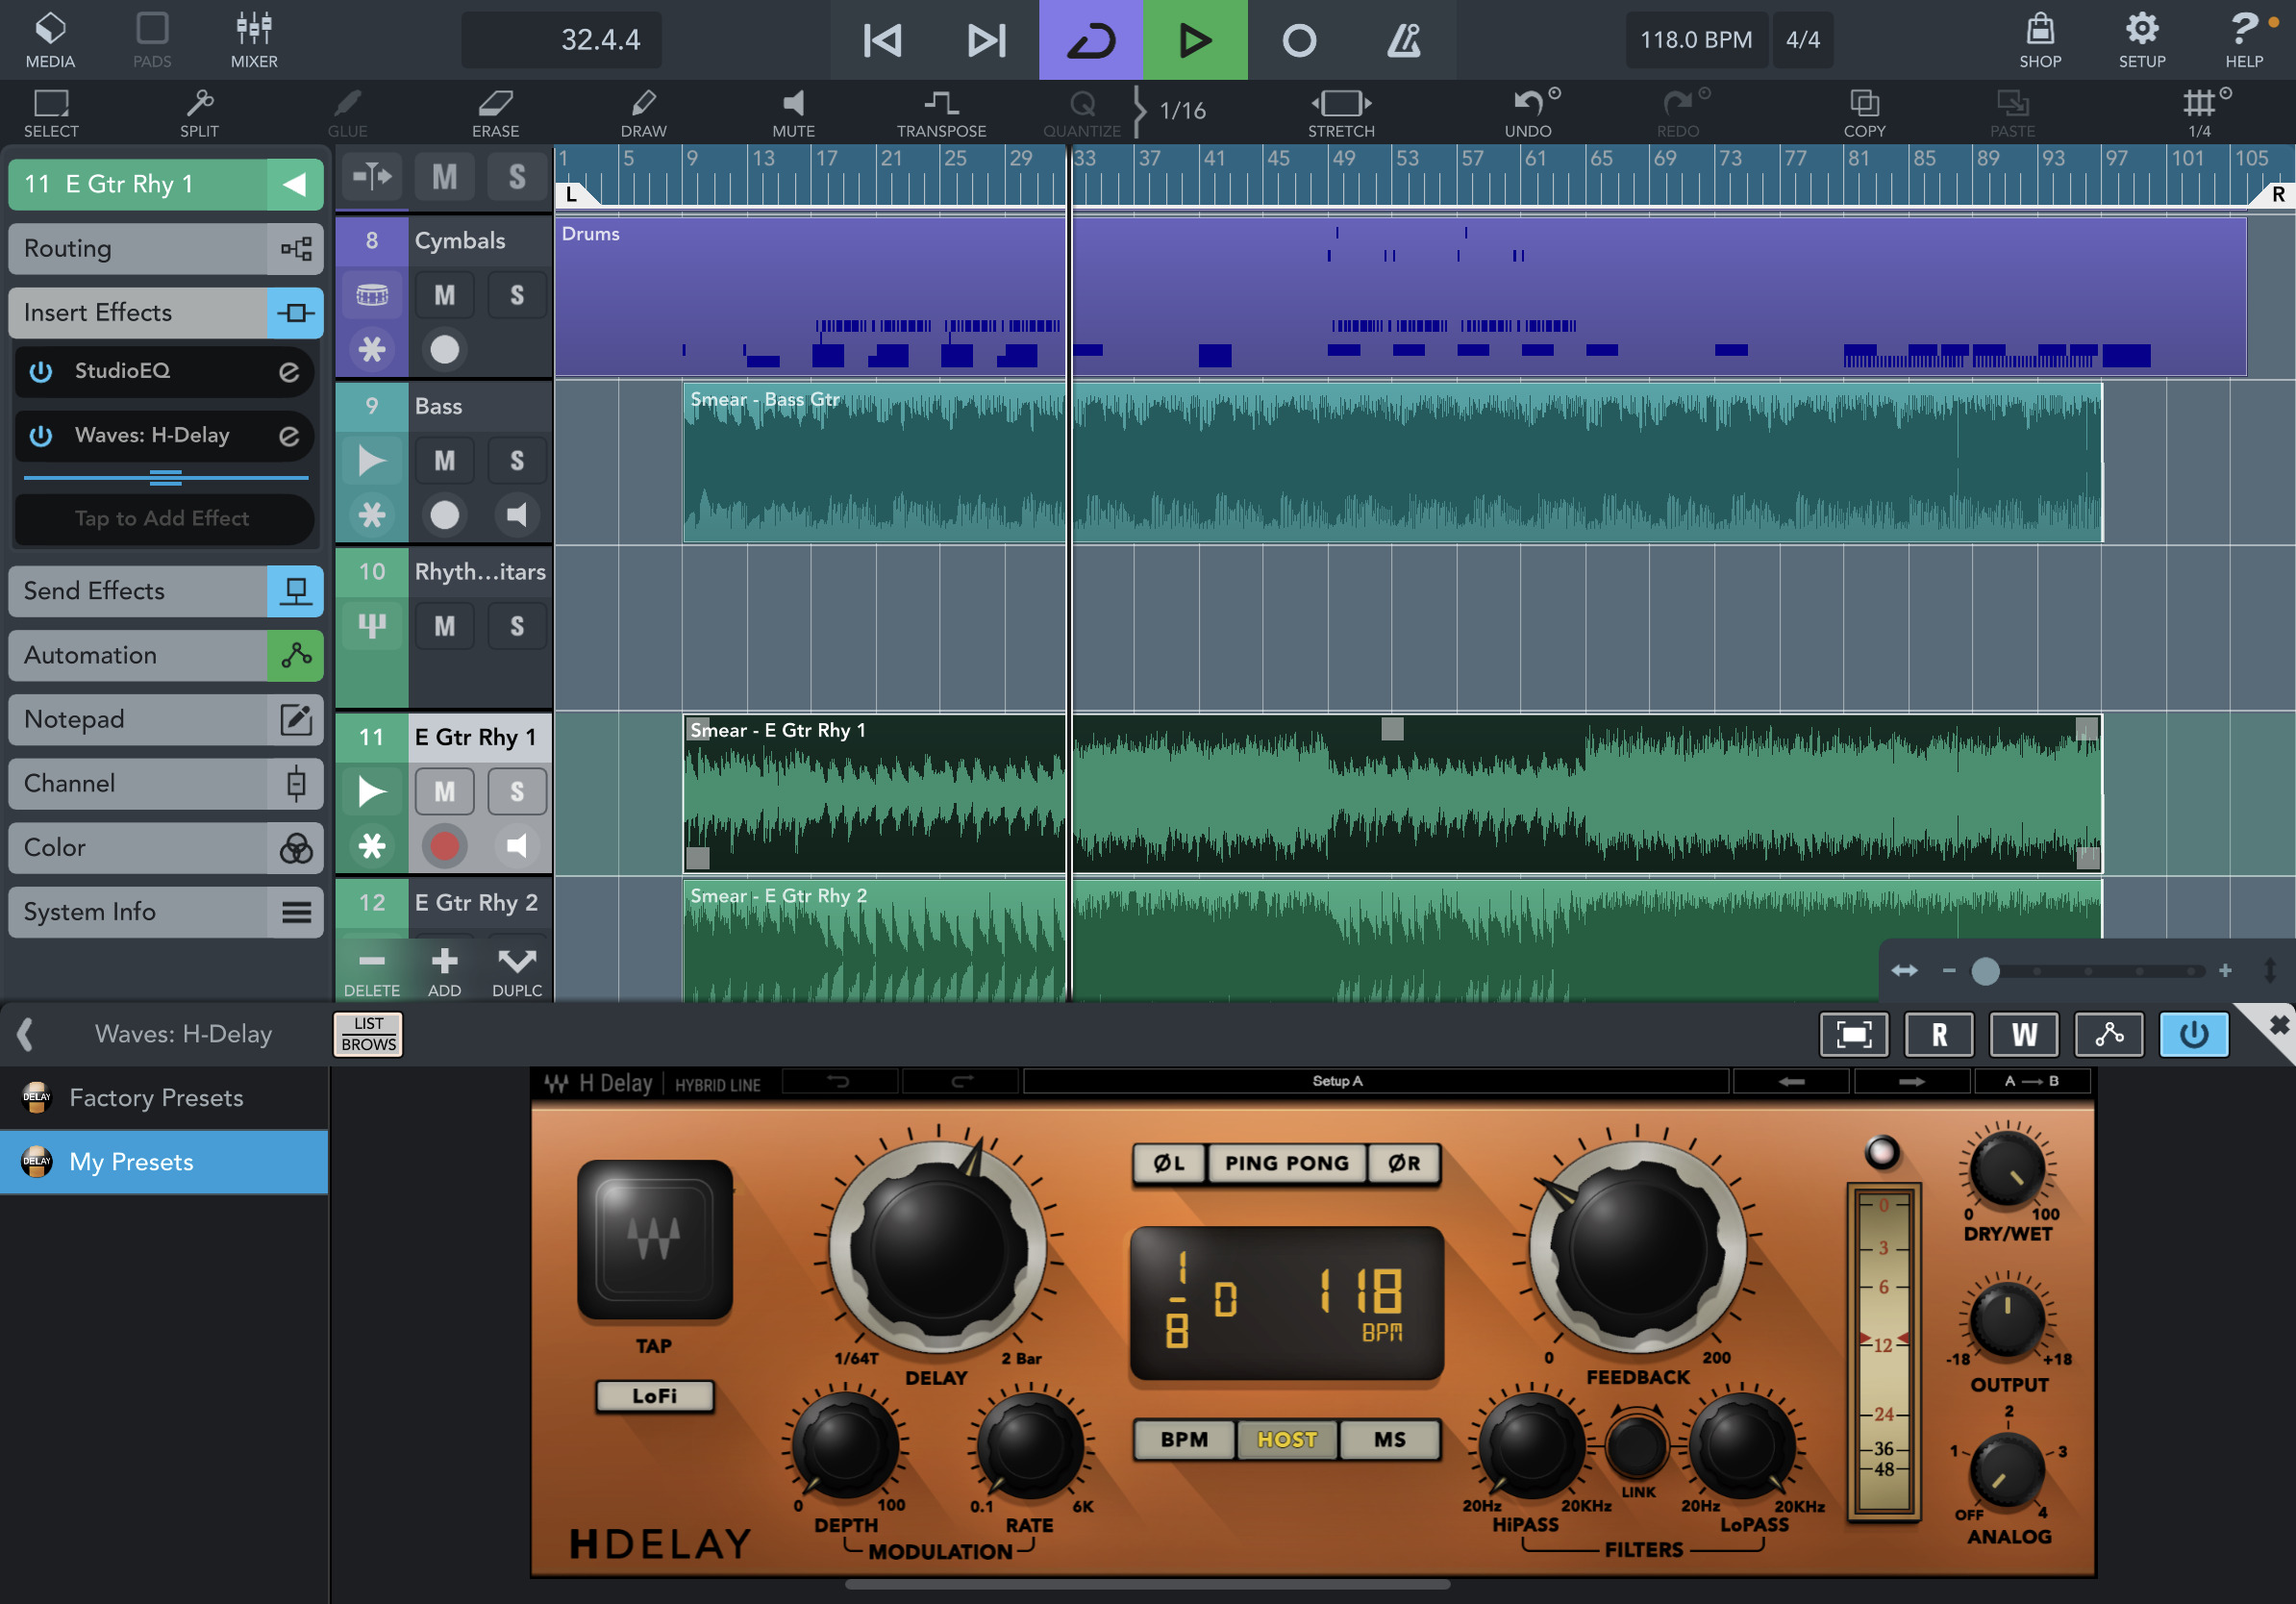This screenshot has width=2296, height=1604.
Task: Choose the Mute tool
Action: coord(793,113)
